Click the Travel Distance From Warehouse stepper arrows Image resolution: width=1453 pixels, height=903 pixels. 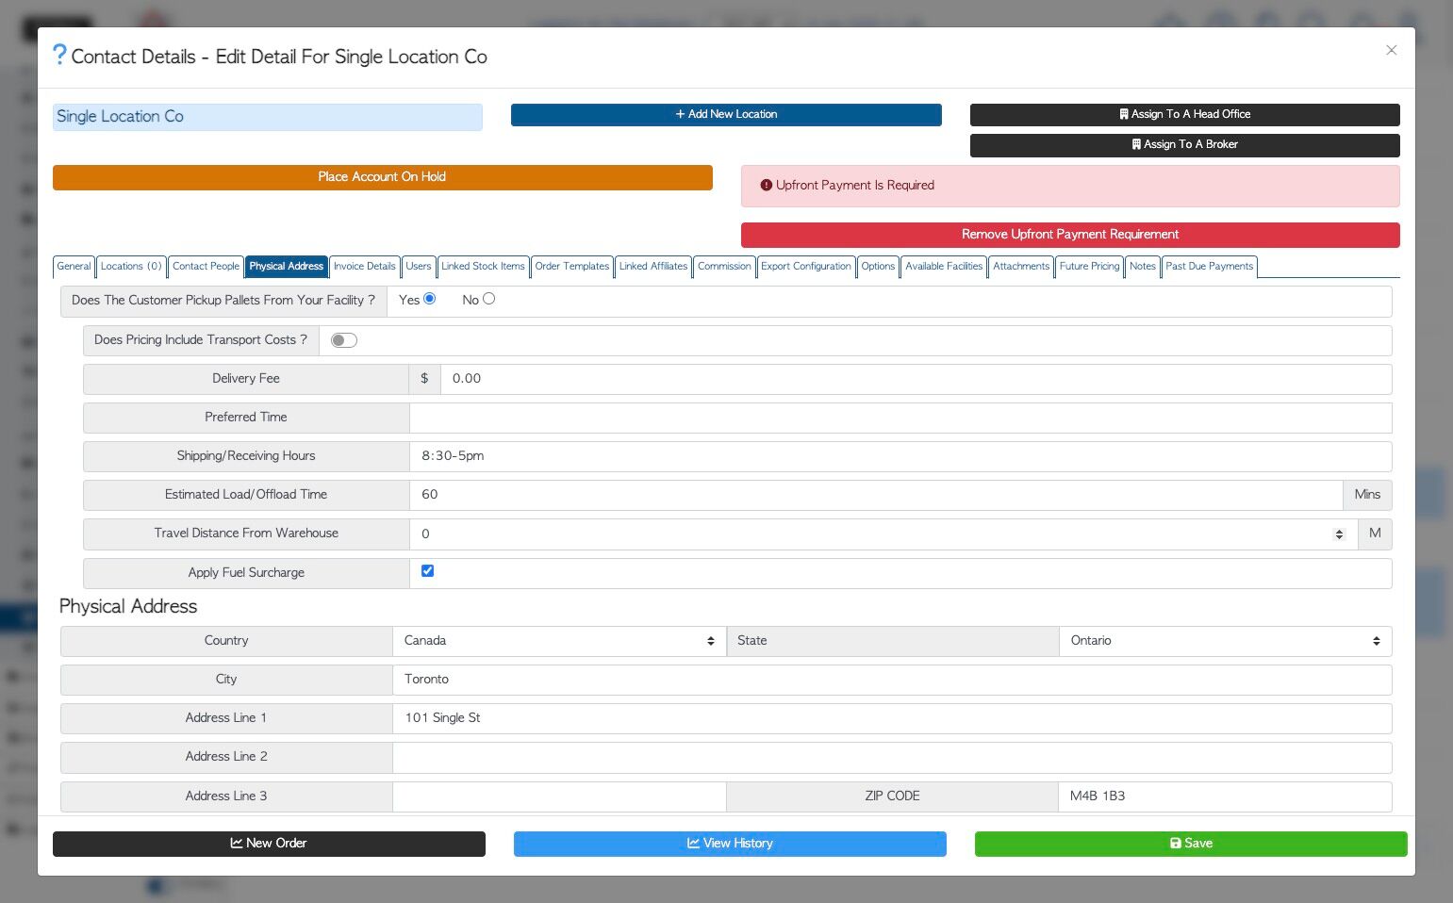pyautogui.click(x=1339, y=534)
